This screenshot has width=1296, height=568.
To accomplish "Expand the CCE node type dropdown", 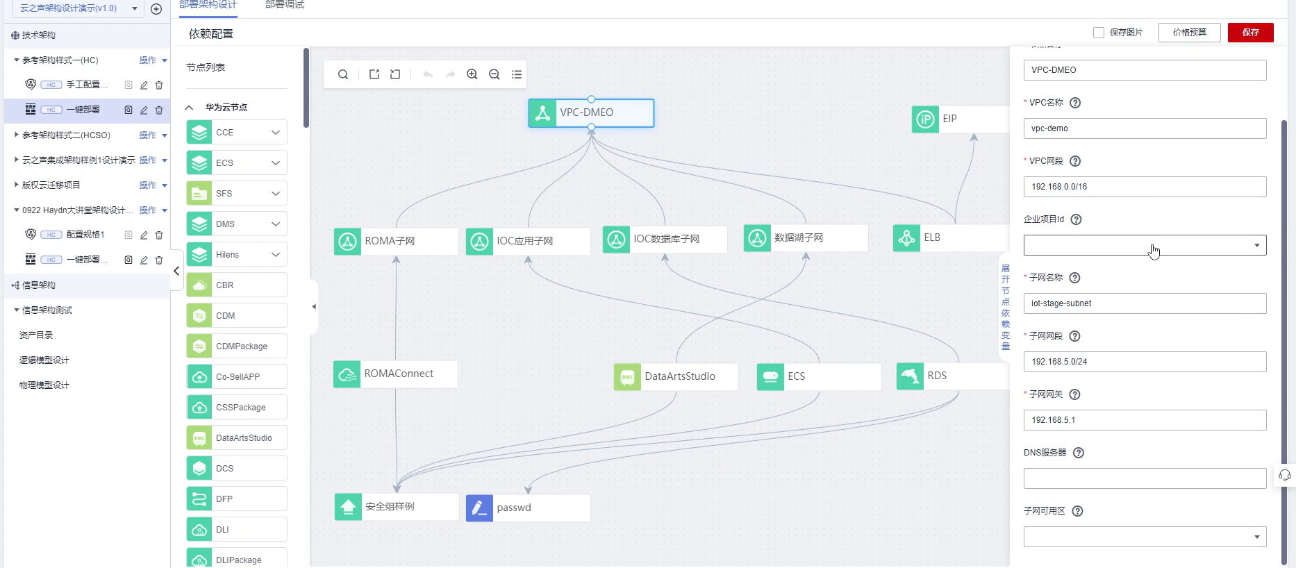I will pyautogui.click(x=276, y=133).
